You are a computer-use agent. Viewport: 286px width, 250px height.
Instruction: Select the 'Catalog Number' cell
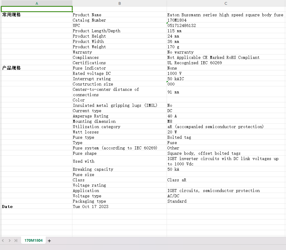pos(119,20)
